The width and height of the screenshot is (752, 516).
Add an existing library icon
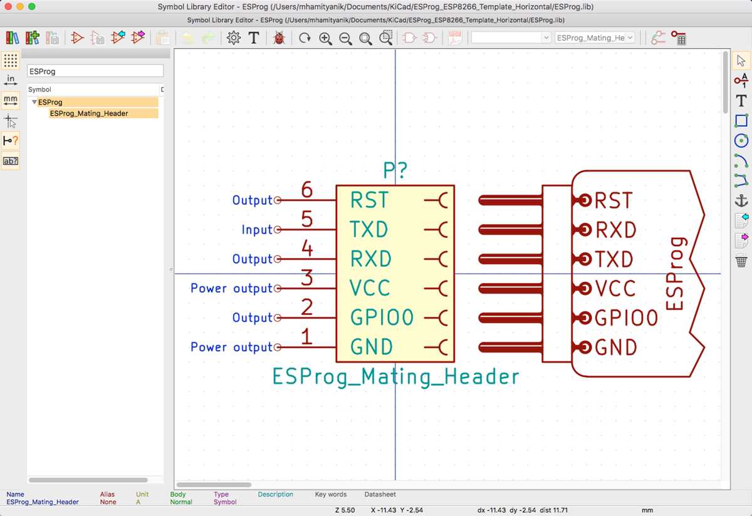pos(33,38)
